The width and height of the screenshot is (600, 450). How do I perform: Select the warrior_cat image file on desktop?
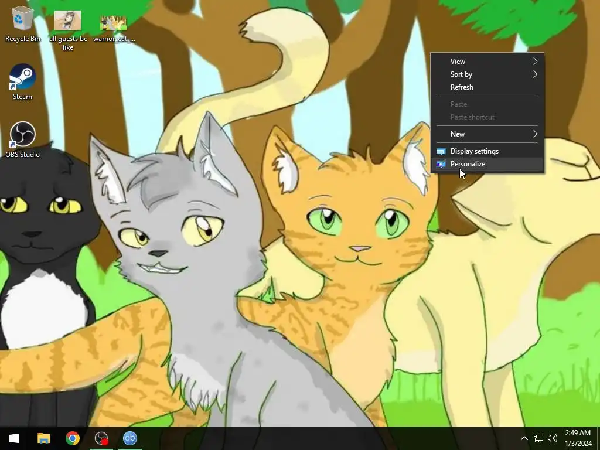click(114, 29)
